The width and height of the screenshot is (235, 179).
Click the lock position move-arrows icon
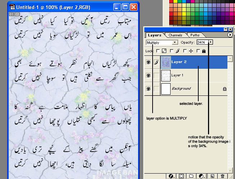[191, 51]
